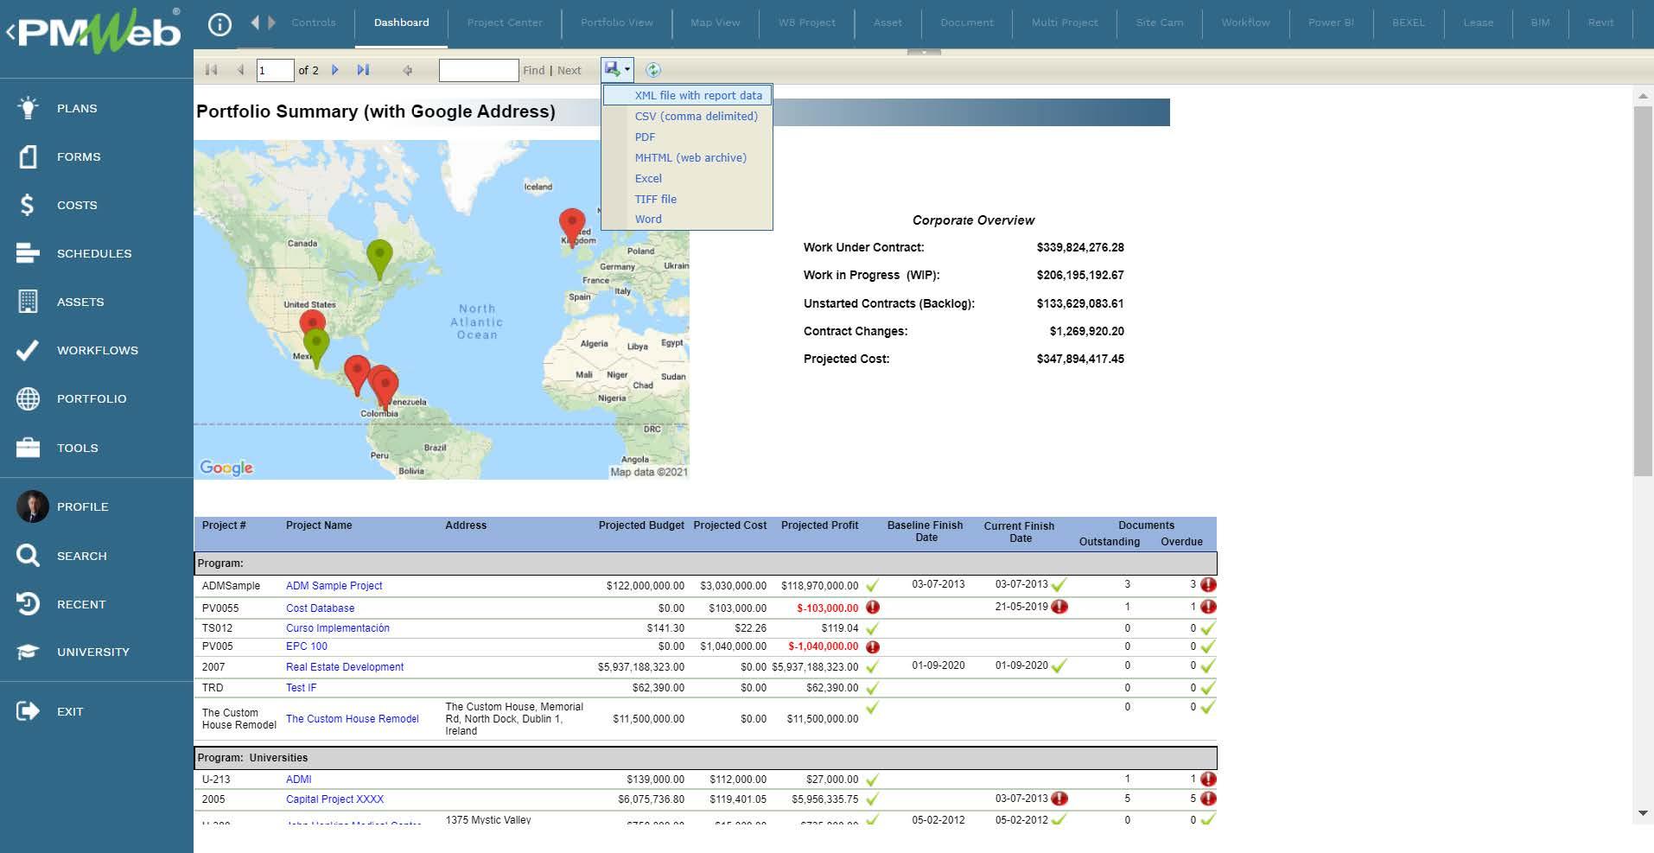Select red map pin on United Kingdom

pyautogui.click(x=571, y=225)
